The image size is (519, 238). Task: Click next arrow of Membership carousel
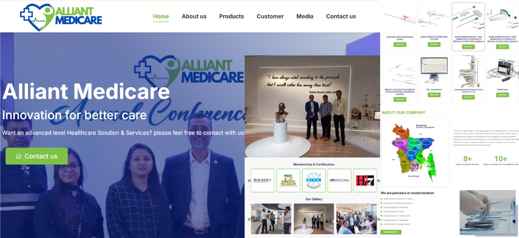(x=379, y=180)
